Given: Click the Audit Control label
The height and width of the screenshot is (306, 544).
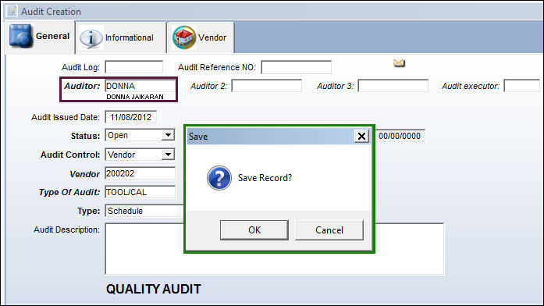Looking at the screenshot, I should click(x=70, y=155).
